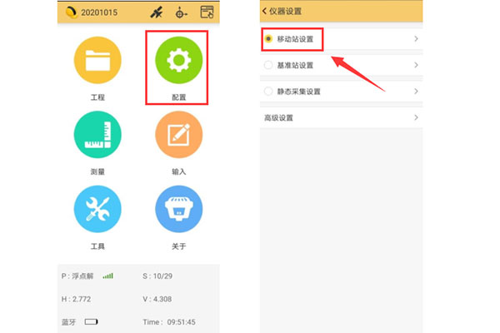Open the window icon at top right

(207, 12)
